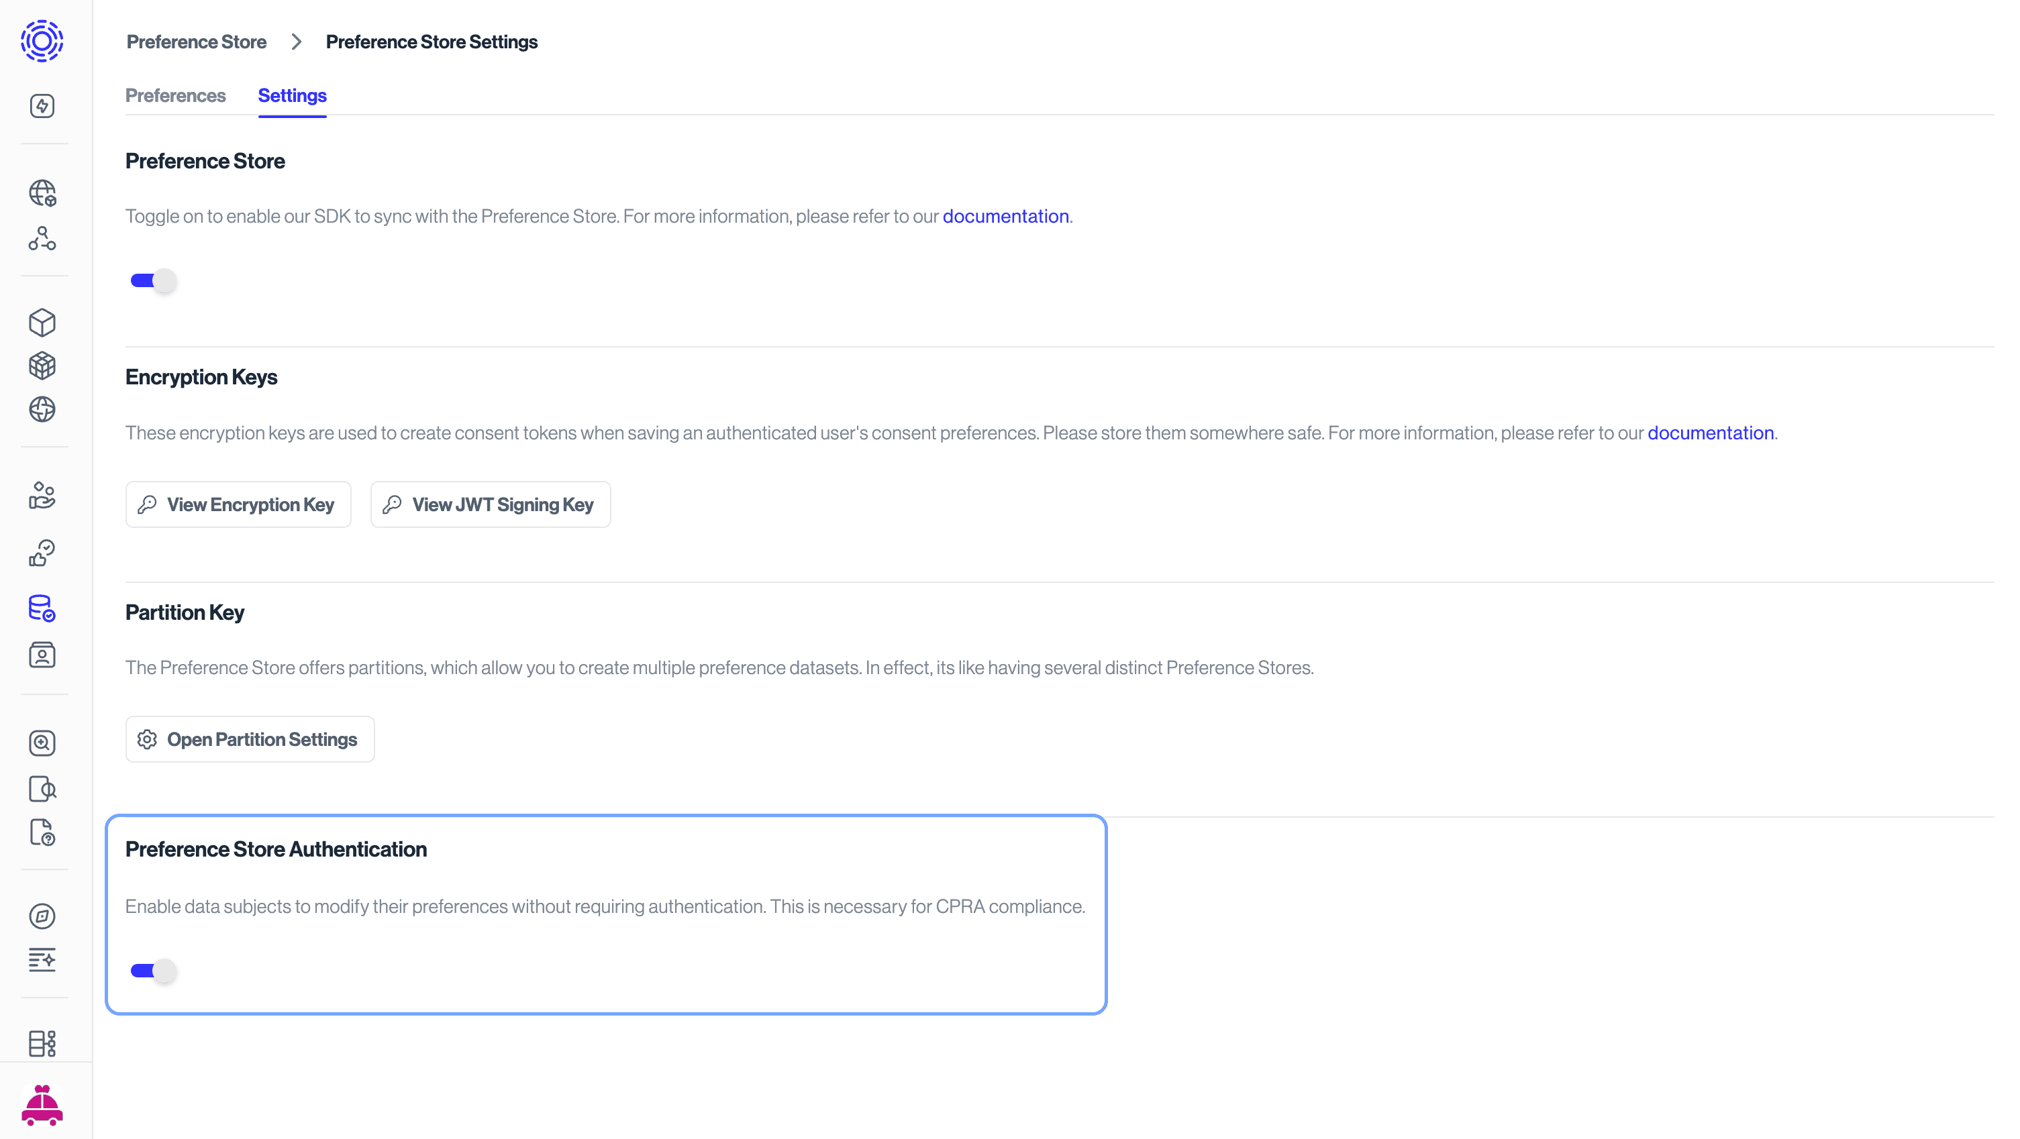Click the cube icon in the sidebar
The image size is (2020, 1139).
pyautogui.click(x=42, y=322)
